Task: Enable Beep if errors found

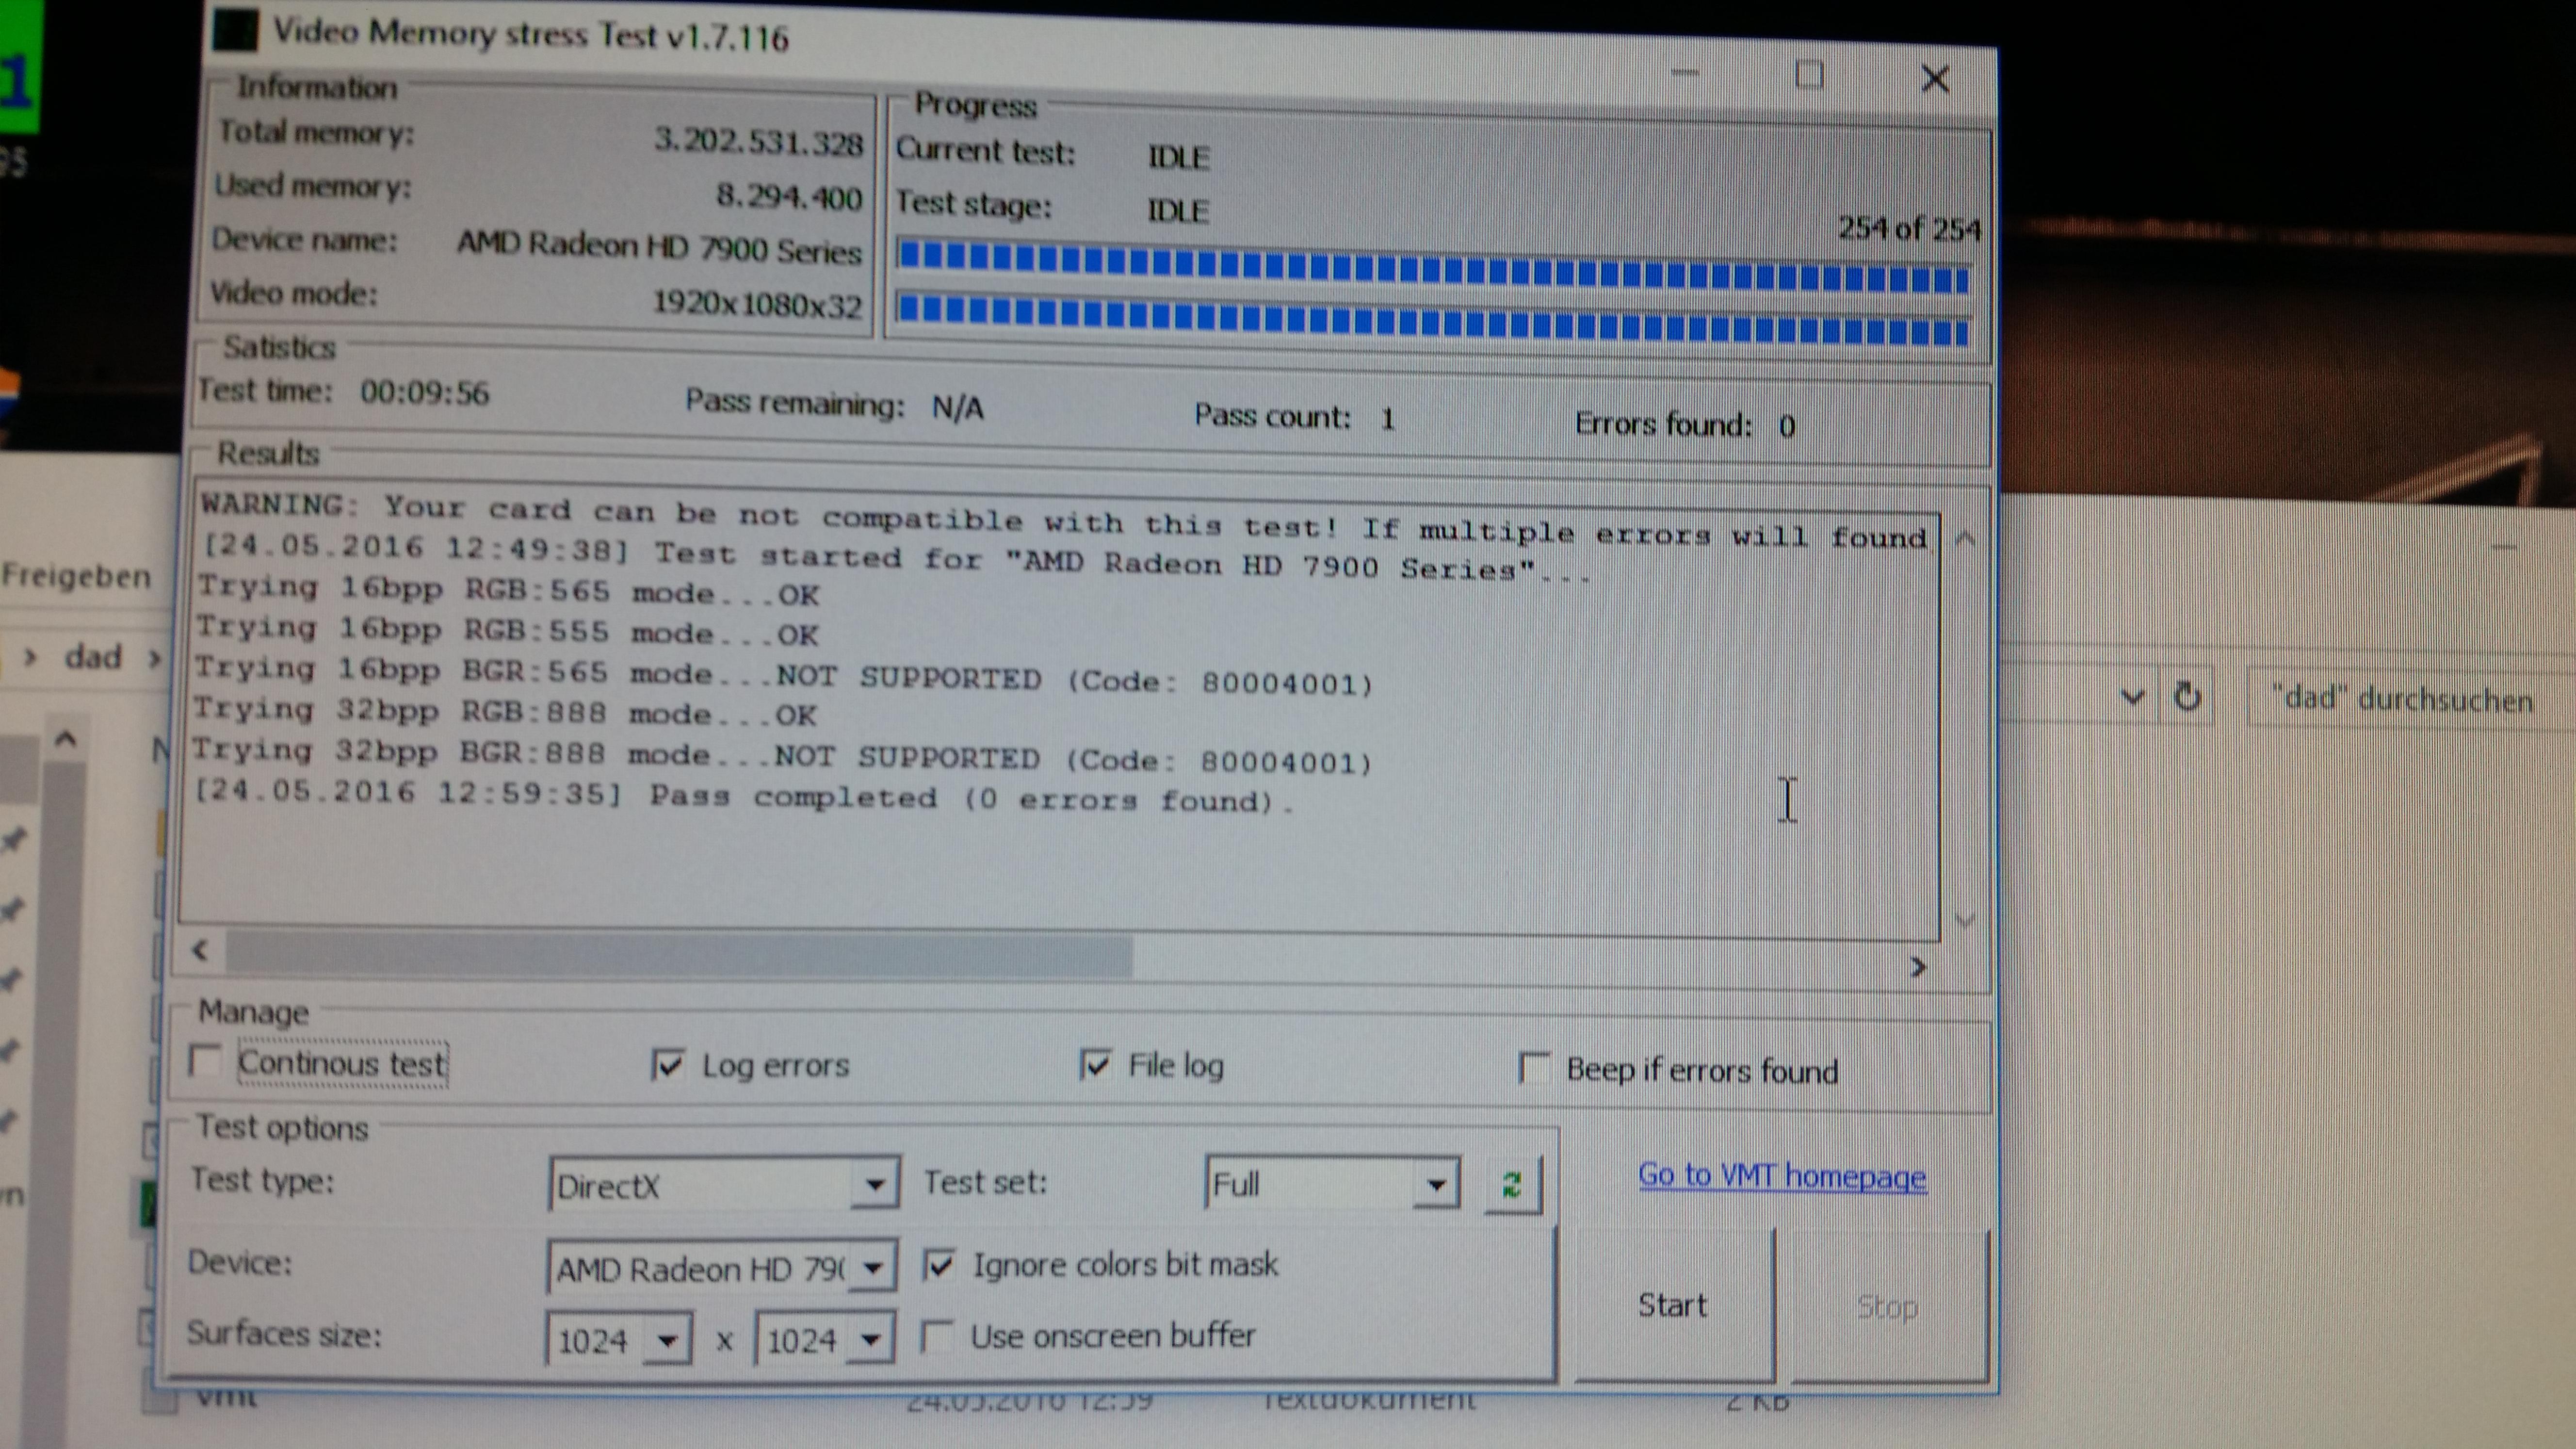Action: click(1533, 1068)
